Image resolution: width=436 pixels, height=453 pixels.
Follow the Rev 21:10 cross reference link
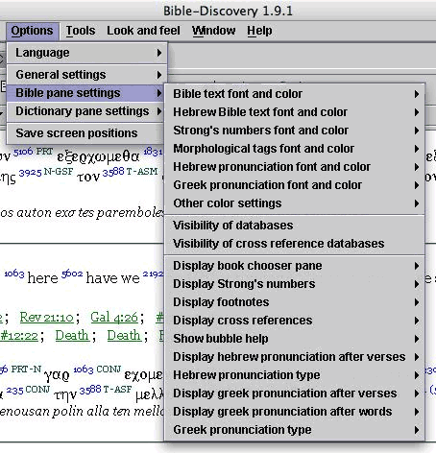point(47,318)
